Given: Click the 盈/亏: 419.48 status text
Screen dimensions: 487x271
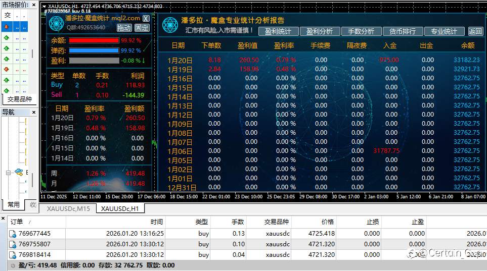Looking at the screenshot, I should tap(37, 266).
